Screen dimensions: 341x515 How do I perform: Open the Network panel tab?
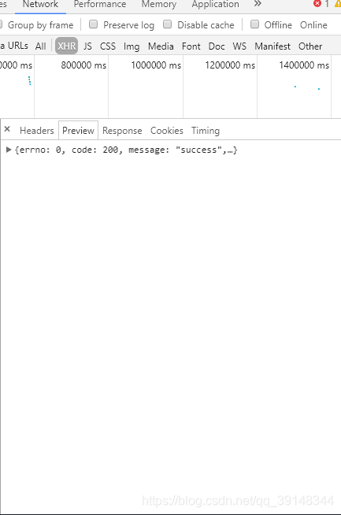pyautogui.click(x=40, y=5)
